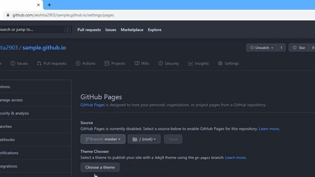The height and width of the screenshot is (177, 315).
Task: Star the repository
Action: [299, 48]
